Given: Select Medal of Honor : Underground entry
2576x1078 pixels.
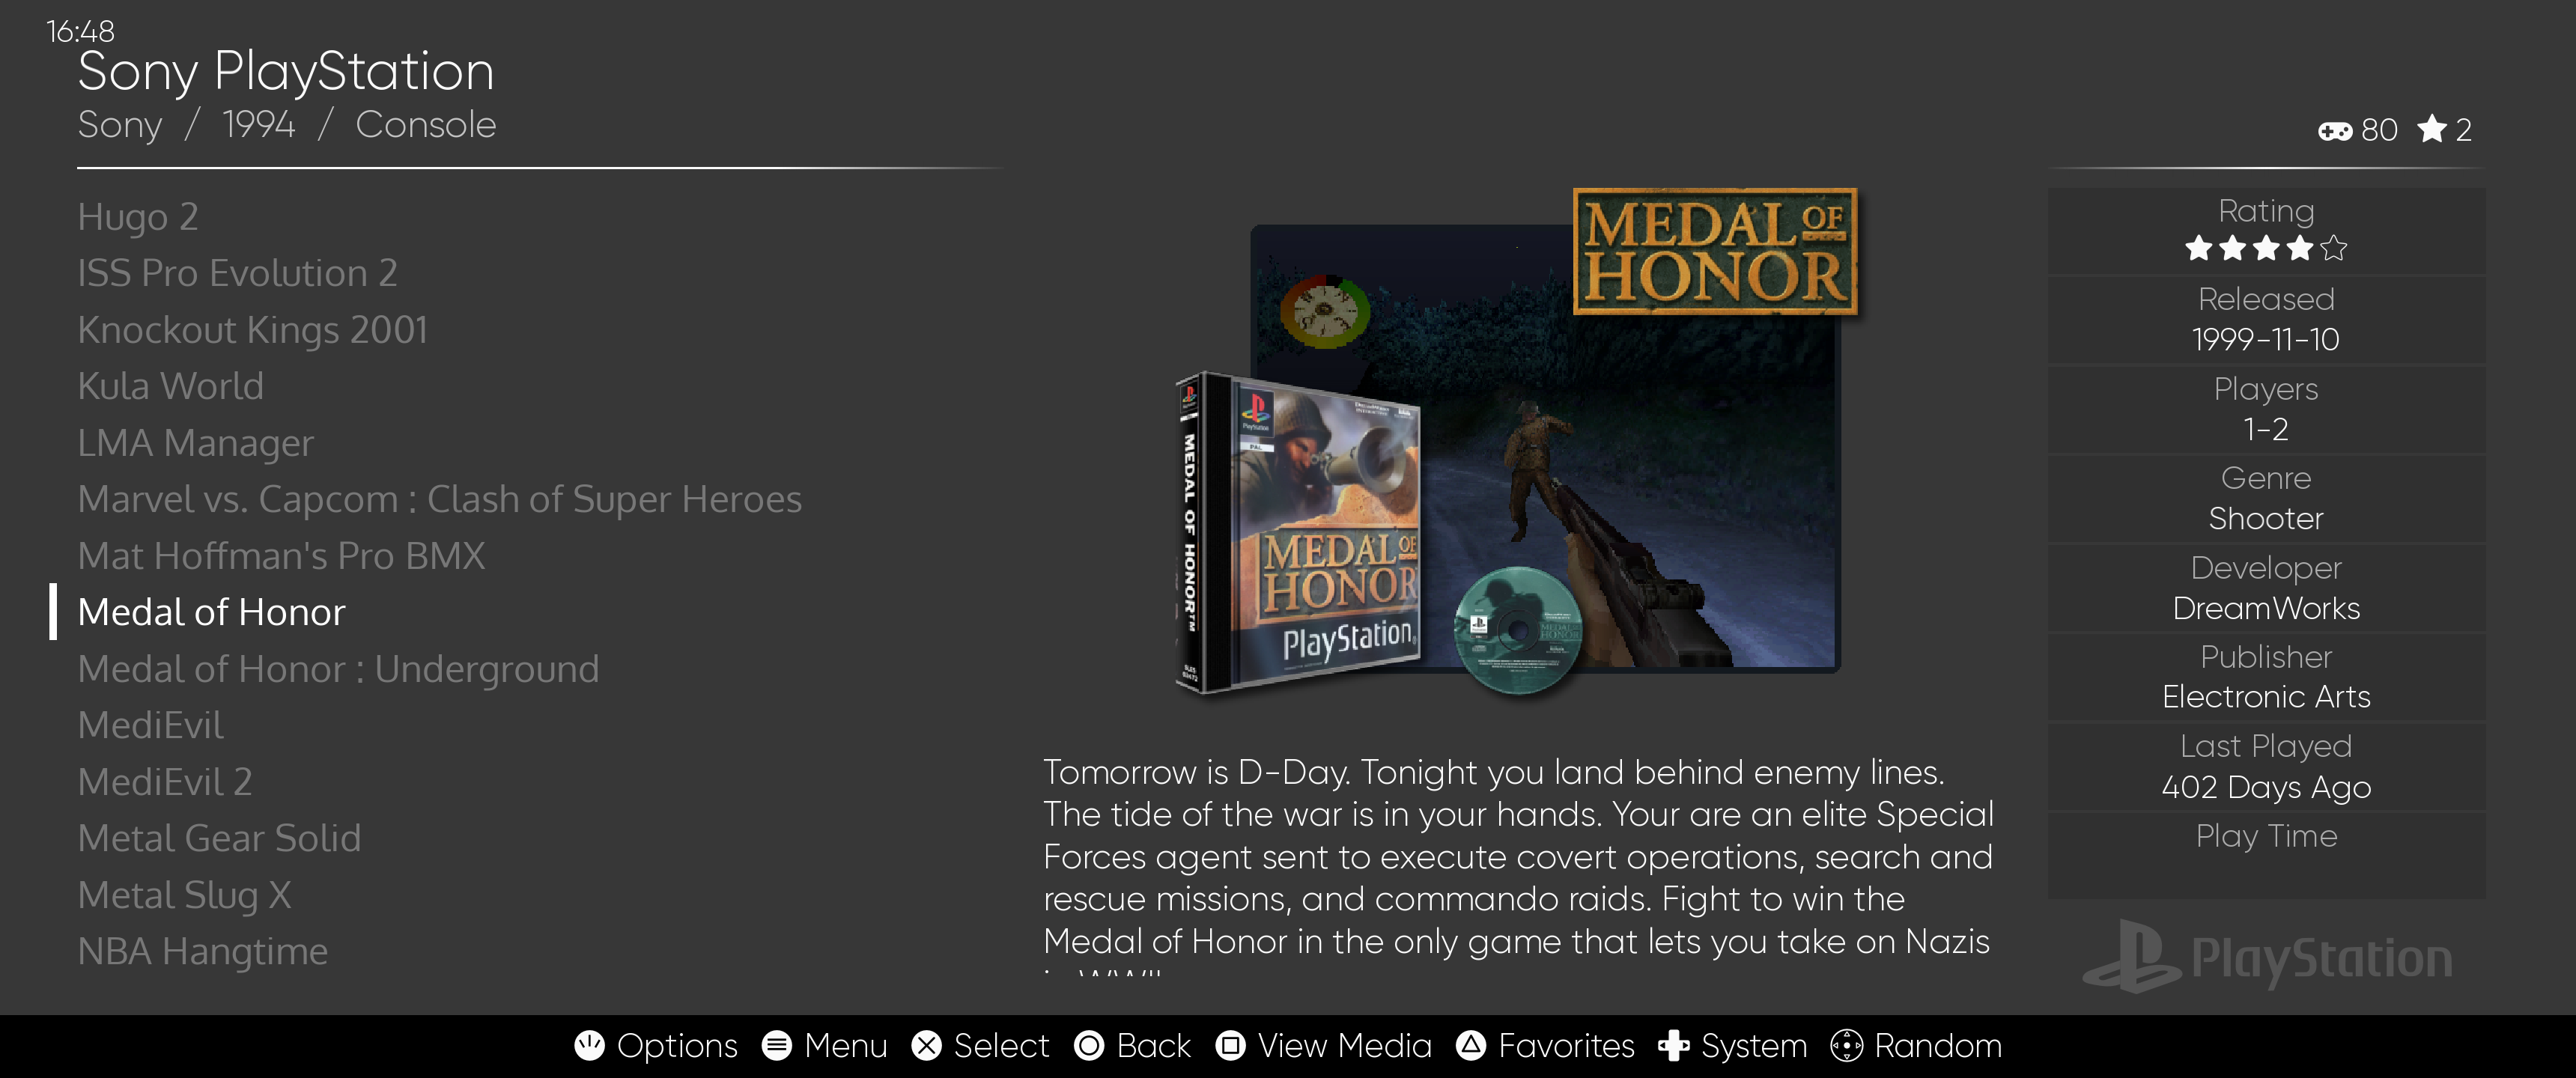Looking at the screenshot, I should 338,669.
